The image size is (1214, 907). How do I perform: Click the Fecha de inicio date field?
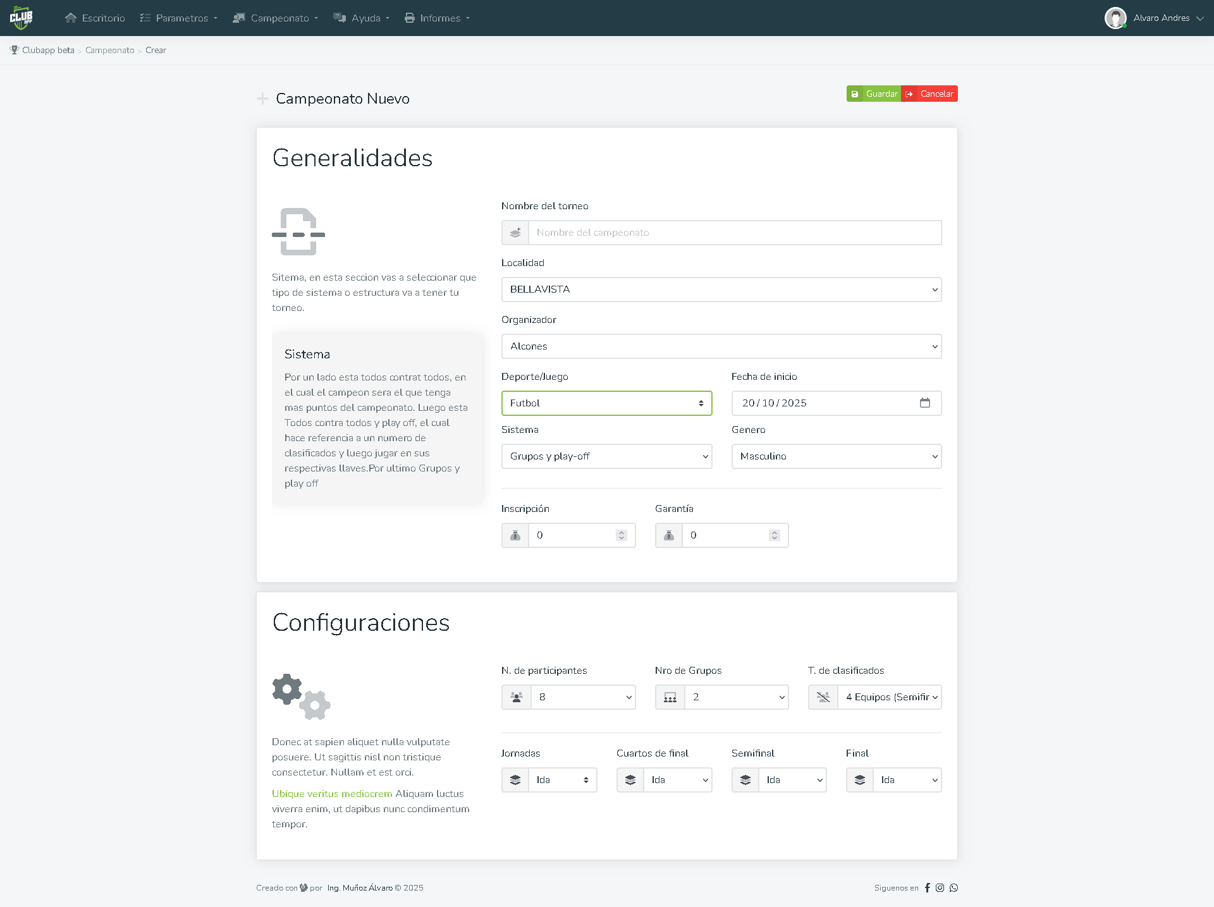coord(837,403)
